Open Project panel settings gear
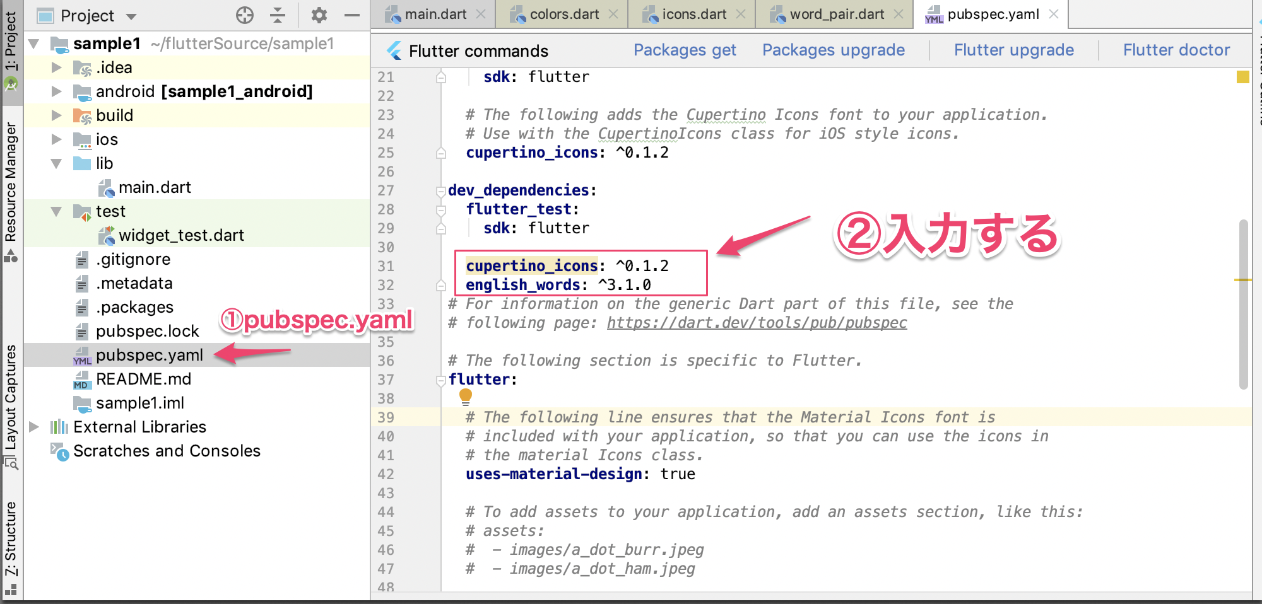The image size is (1262, 604). click(x=319, y=15)
